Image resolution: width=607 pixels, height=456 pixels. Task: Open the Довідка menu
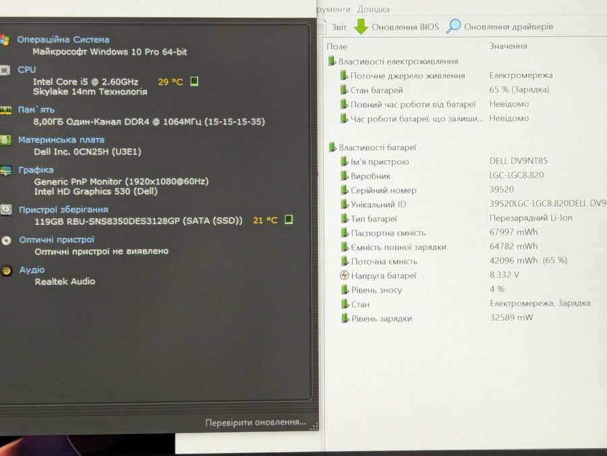click(x=373, y=9)
